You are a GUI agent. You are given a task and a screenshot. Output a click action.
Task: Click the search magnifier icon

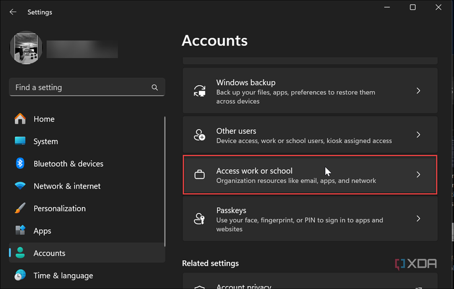coord(155,87)
